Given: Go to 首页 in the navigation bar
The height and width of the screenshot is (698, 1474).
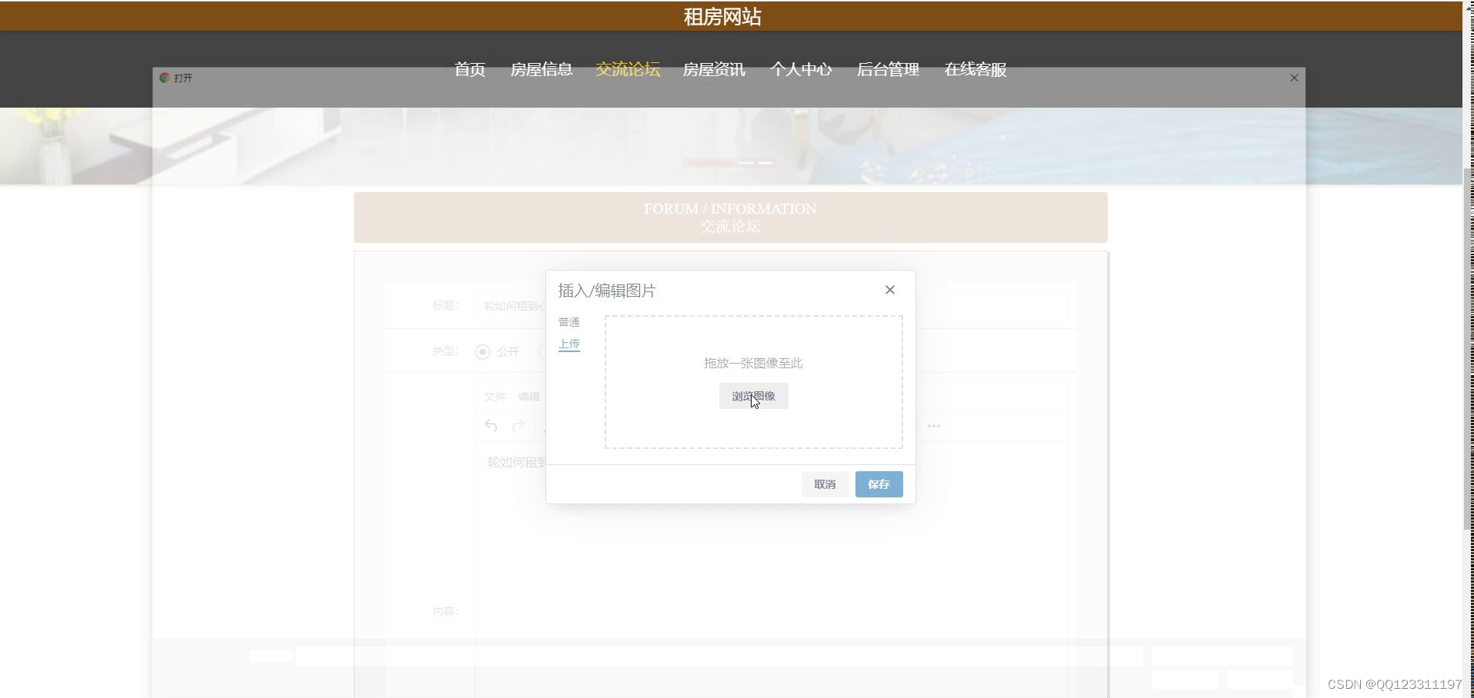Looking at the screenshot, I should pos(470,69).
